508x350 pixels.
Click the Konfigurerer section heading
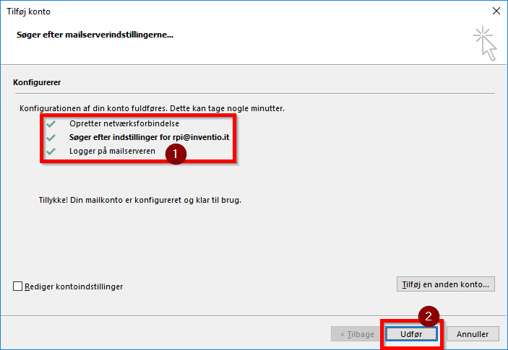37,82
